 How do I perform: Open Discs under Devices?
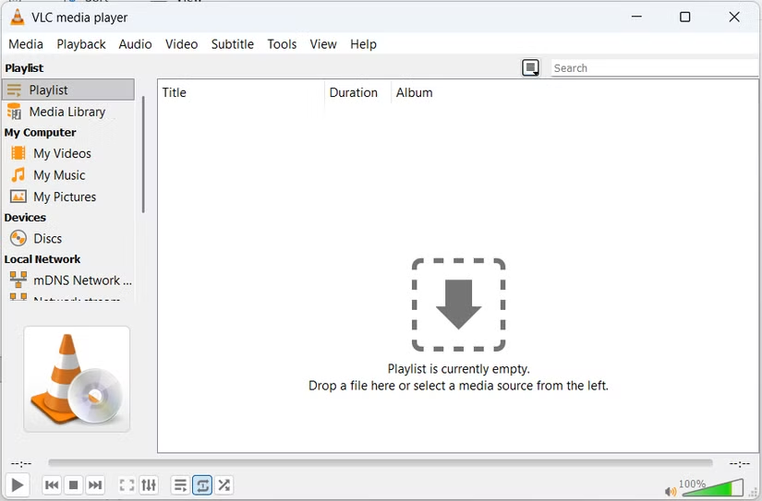[x=47, y=239]
